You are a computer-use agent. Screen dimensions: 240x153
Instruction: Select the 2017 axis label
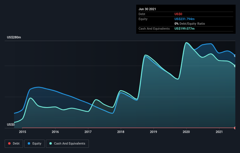tap(88, 132)
